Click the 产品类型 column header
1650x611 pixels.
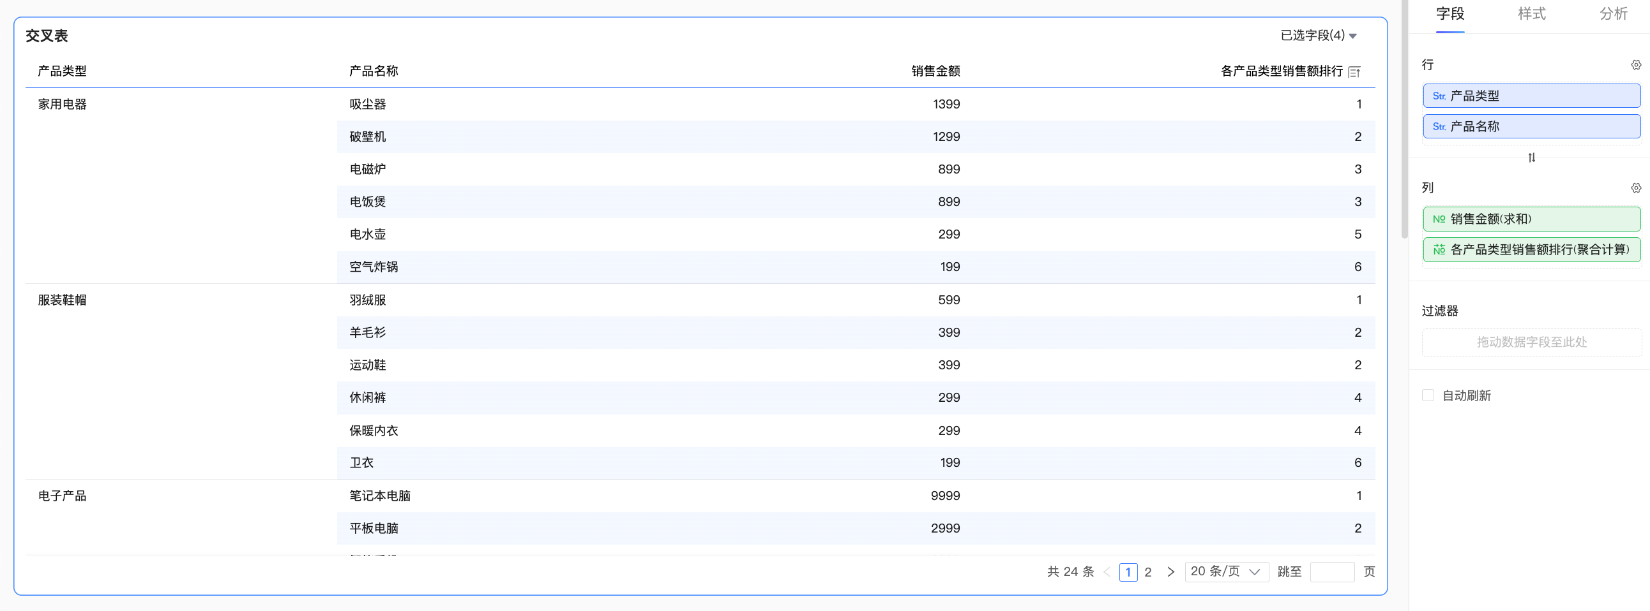click(x=61, y=71)
